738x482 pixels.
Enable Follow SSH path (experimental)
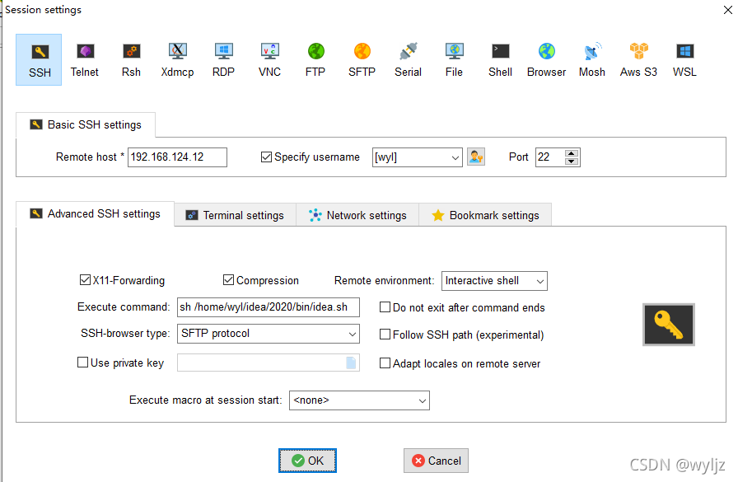click(x=385, y=335)
